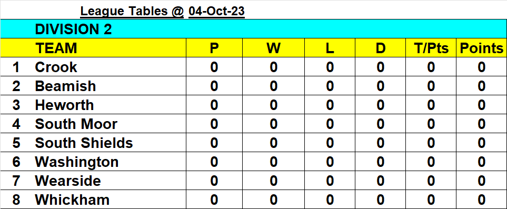Image resolution: width=507 pixels, height=209 pixels.
Task: Click the League Tables title text
Action: coord(132,12)
